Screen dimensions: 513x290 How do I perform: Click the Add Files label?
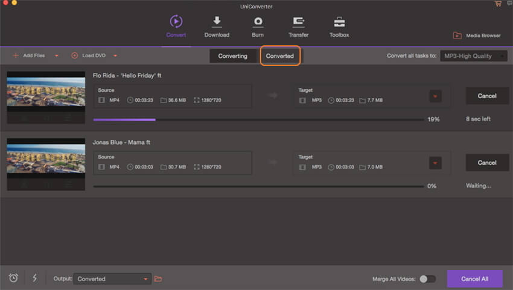(34, 55)
